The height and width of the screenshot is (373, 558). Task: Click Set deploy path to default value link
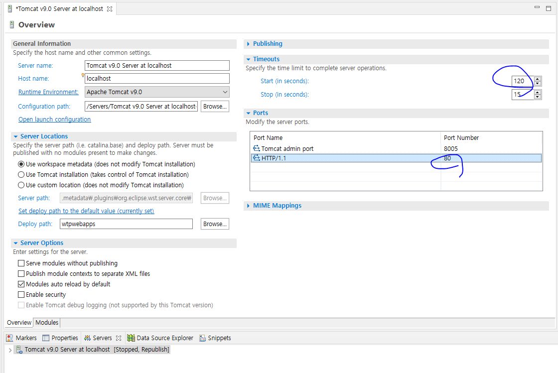(x=86, y=211)
